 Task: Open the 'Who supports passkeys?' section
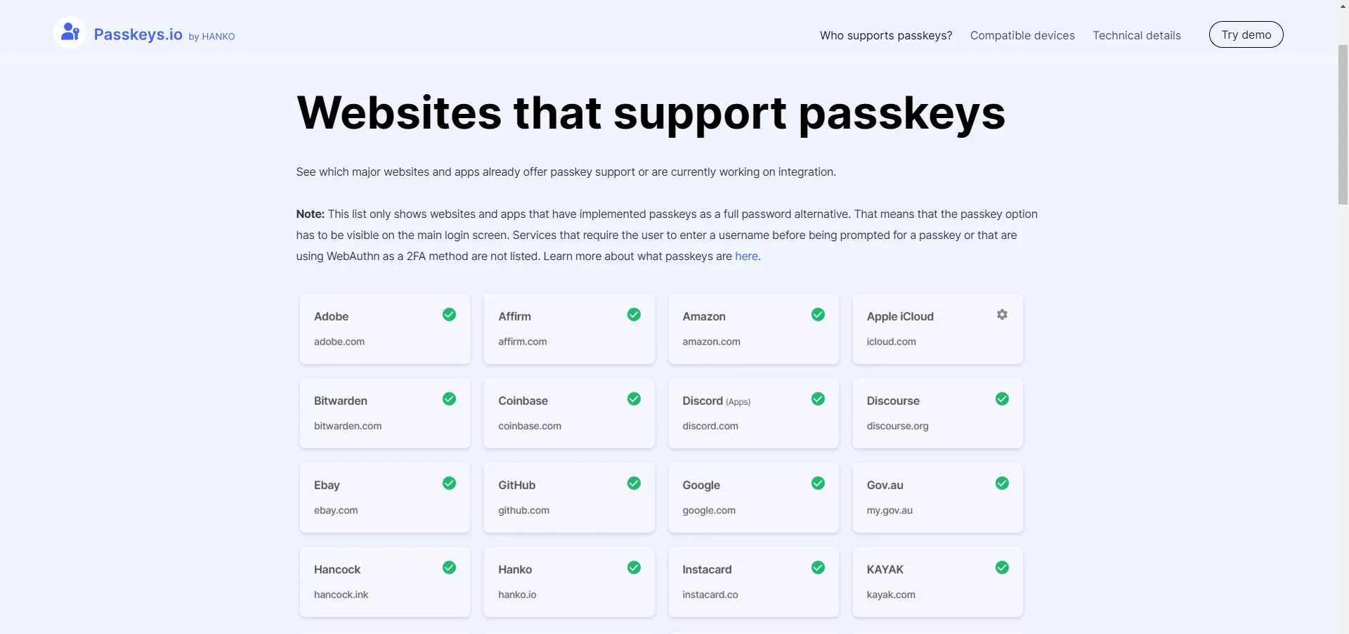tap(885, 35)
